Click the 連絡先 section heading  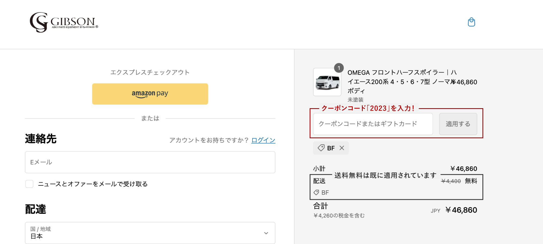(41, 139)
